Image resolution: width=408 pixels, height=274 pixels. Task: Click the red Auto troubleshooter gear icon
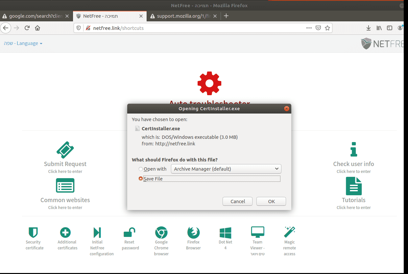click(x=209, y=83)
